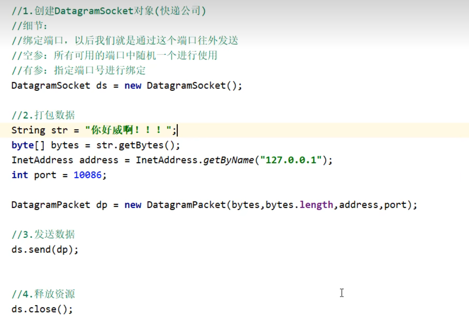The width and height of the screenshot is (469, 332).
Task: Click the comment line starting with "//空参"
Action: click(114, 56)
